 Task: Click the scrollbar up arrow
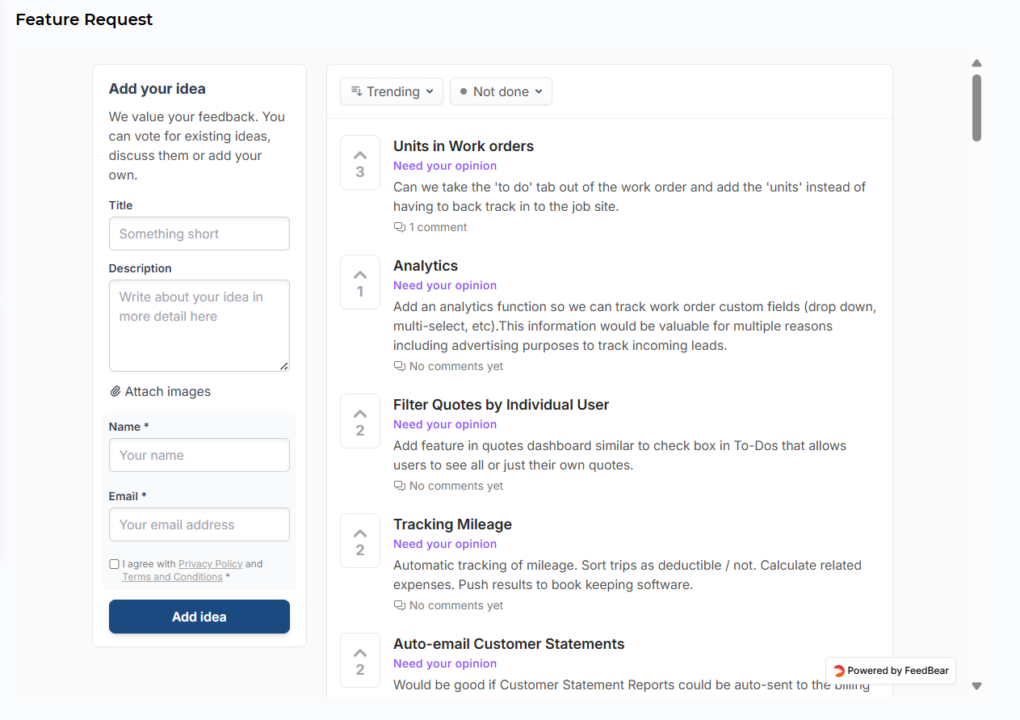click(976, 63)
